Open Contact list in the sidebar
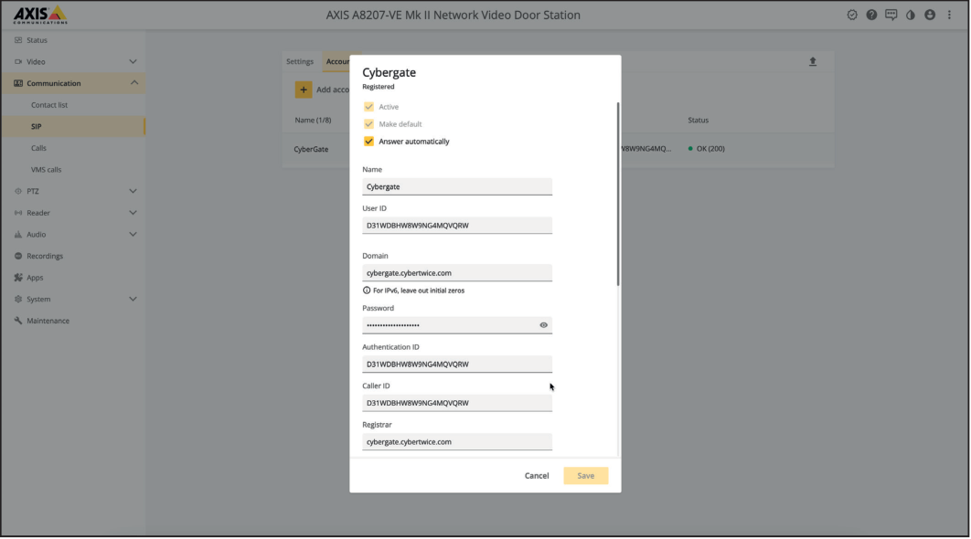The height and width of the screenshot is (539, 971). (x=49, y=105)
